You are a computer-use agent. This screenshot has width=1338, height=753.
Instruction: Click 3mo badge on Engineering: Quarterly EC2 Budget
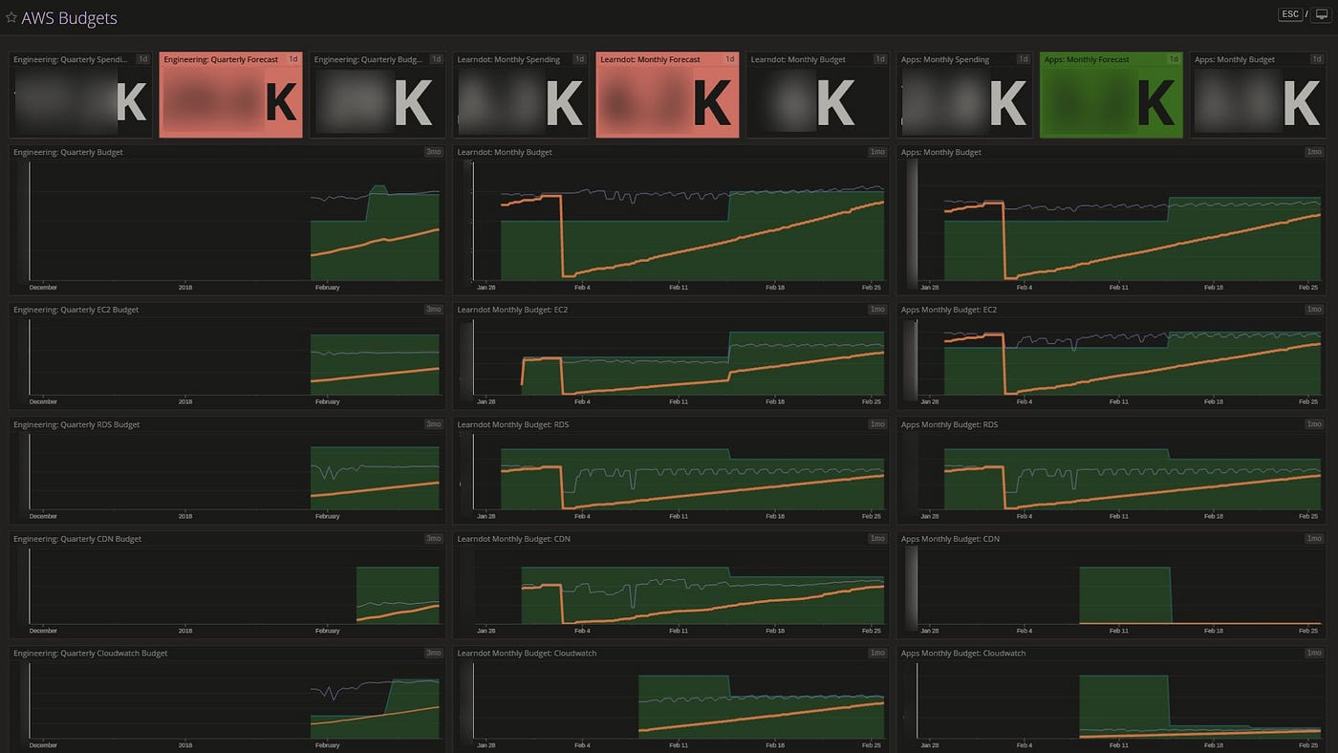[x=433, y=310]
